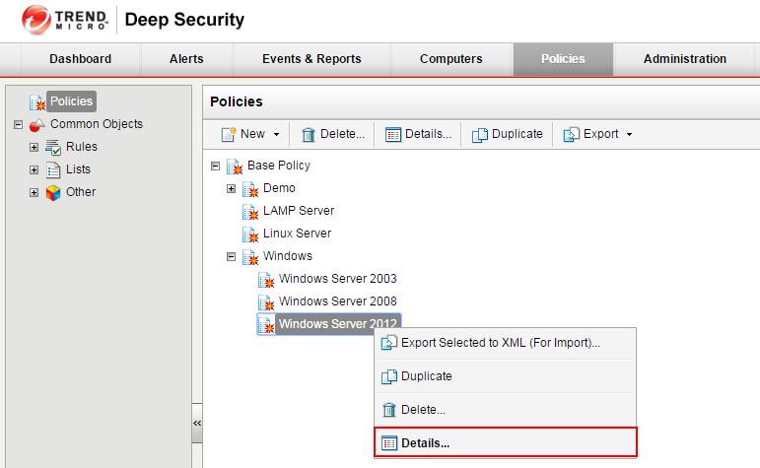Select the Linux Server policy
This screenshot has height=468, width=760.
[297, 234]
